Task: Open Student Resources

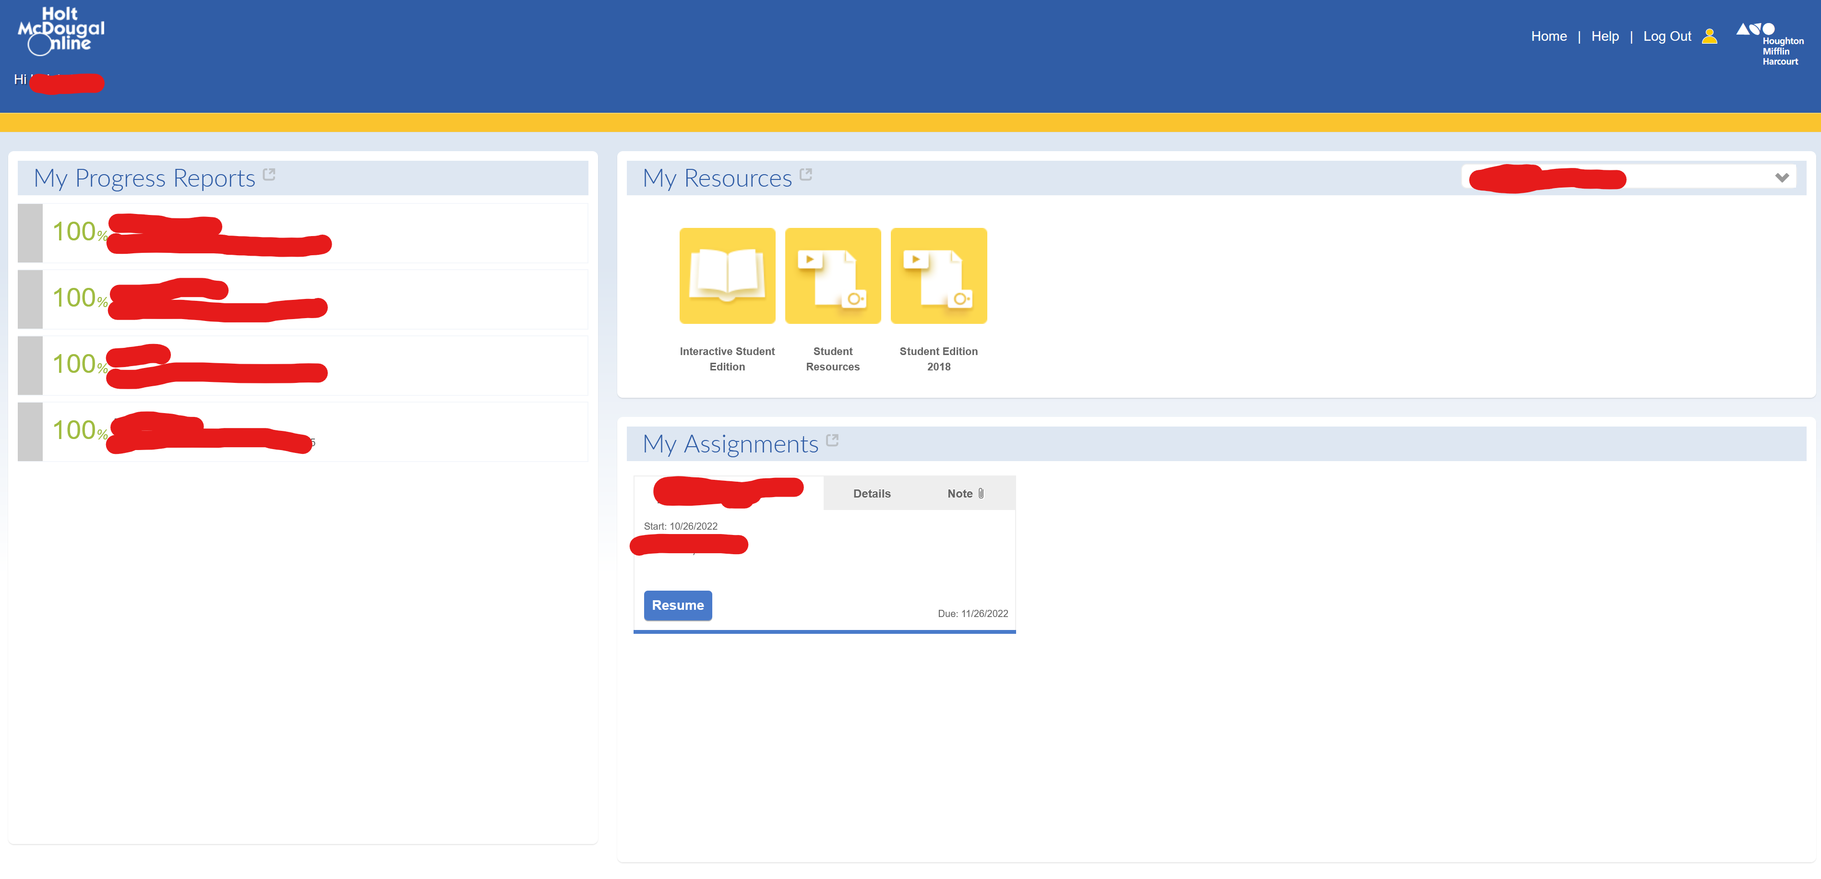Action: click(833, 275)
